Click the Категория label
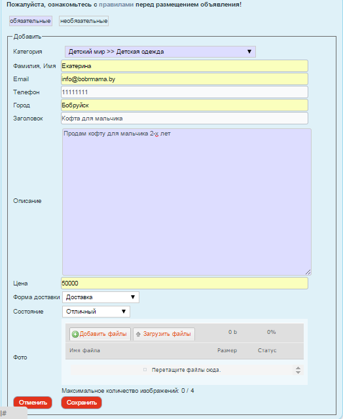 tap(27, 52)
